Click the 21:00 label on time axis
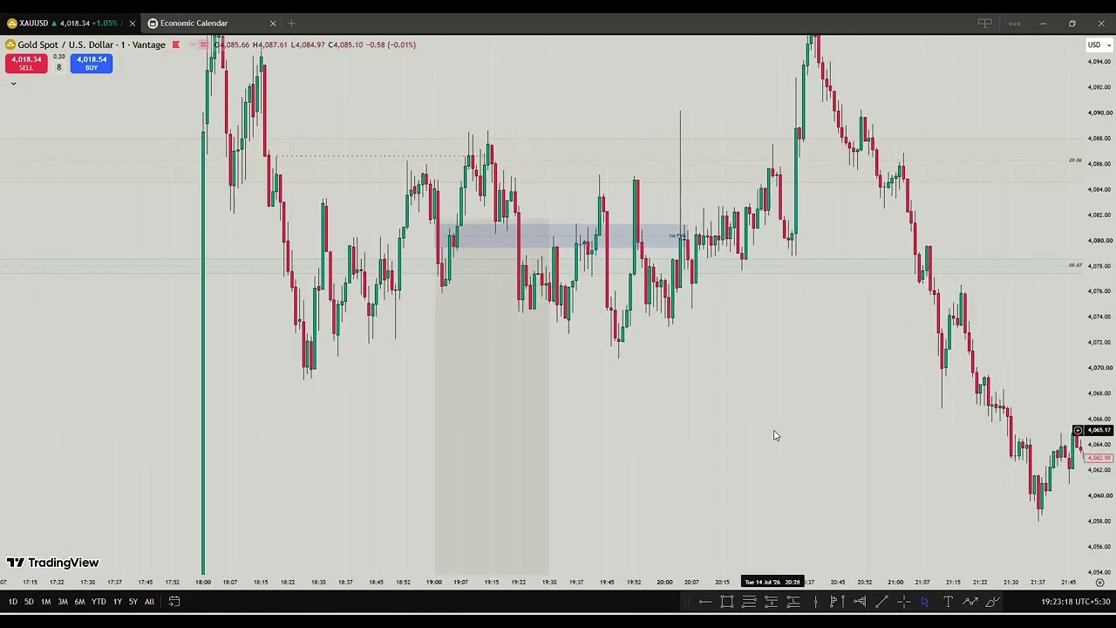 [895, 582]
